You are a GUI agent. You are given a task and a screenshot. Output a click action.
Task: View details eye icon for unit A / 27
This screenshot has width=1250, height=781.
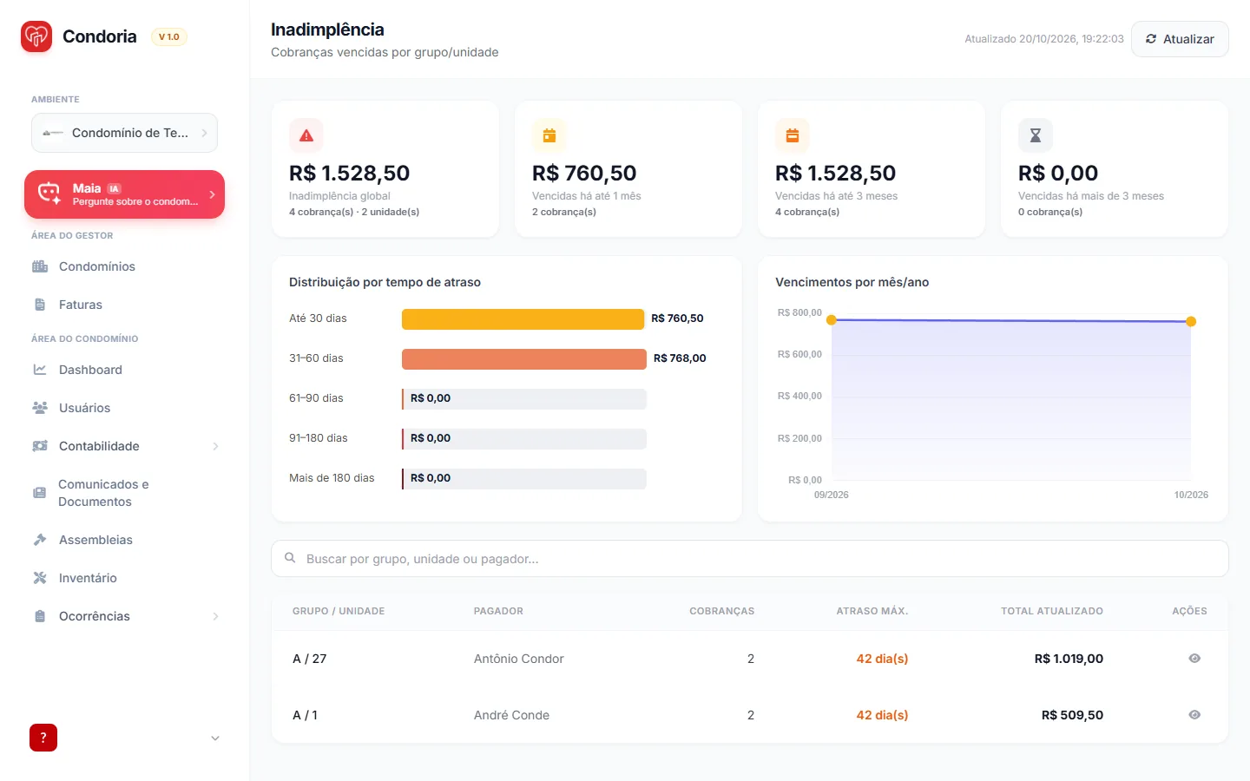click(x=1194, y=659)
